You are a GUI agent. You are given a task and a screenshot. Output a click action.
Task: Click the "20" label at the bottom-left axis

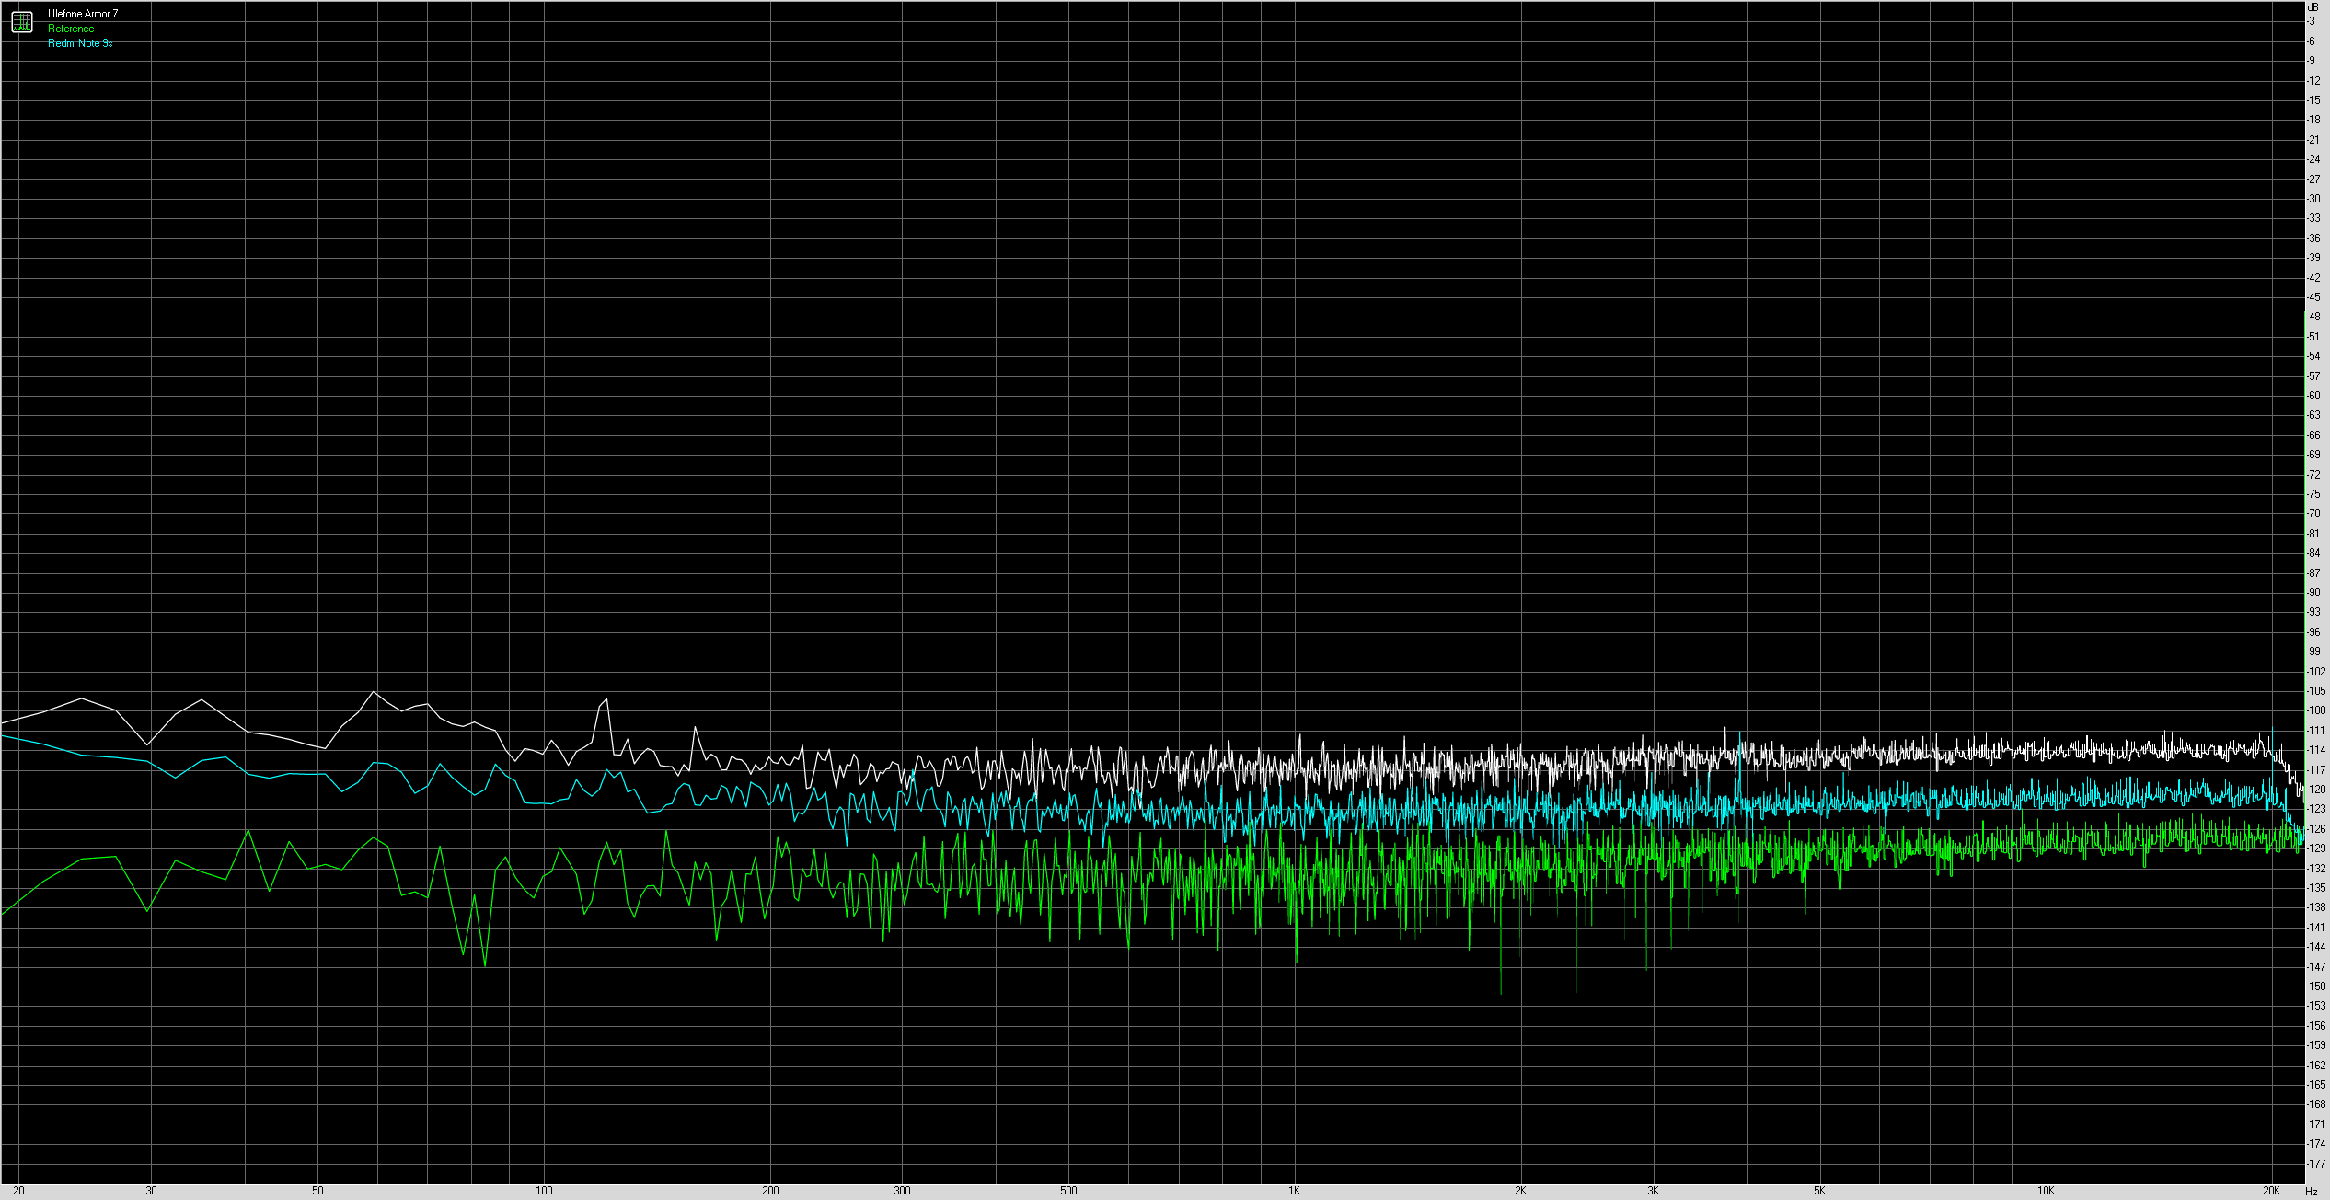coord(18,1190)
